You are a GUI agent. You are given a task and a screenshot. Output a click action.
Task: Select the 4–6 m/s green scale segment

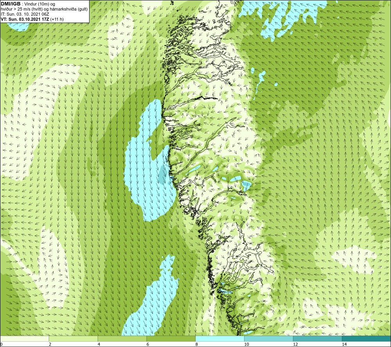[x=122, y=339]
